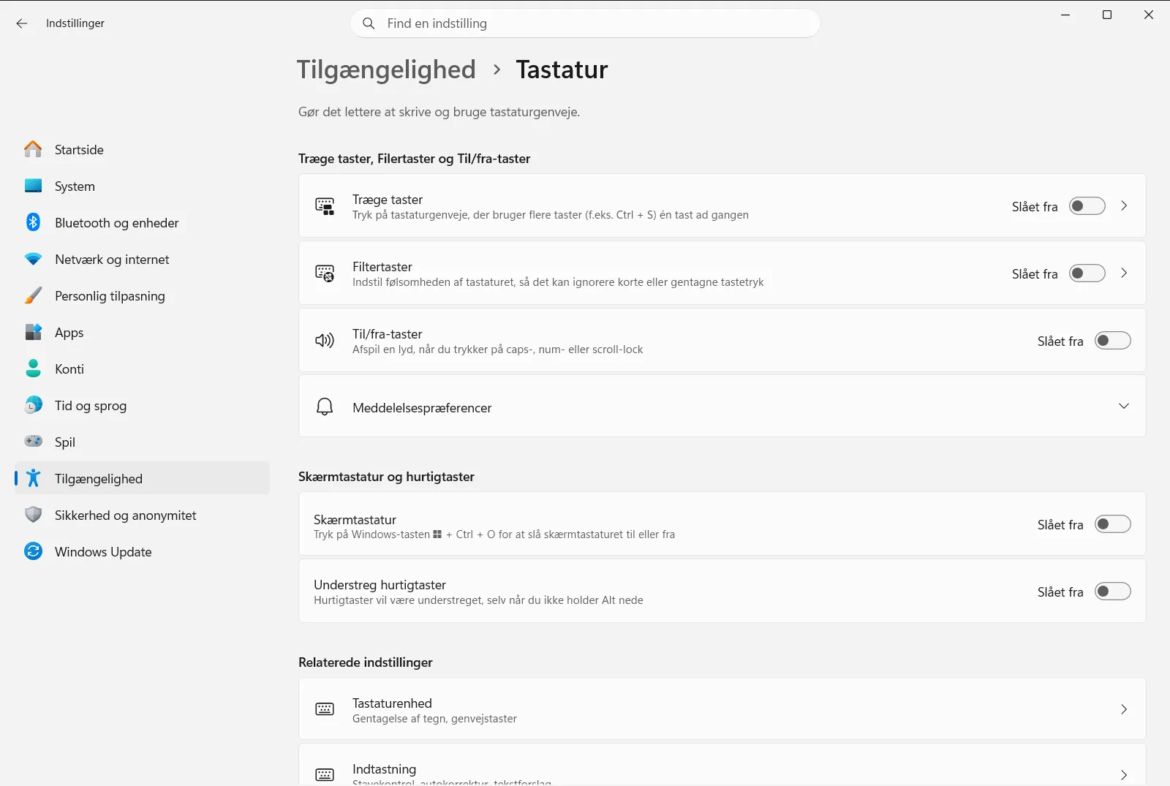The height and width of the screenshot is (786, 1170).
Task: Go to Tilgængelighed breadcrumb link
Action: (386, 69)
